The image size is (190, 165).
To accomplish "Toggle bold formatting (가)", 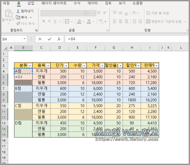I will [x=44, y=21].
